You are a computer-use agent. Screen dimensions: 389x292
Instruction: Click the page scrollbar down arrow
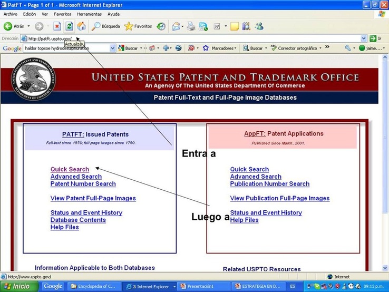pos(385,268)
